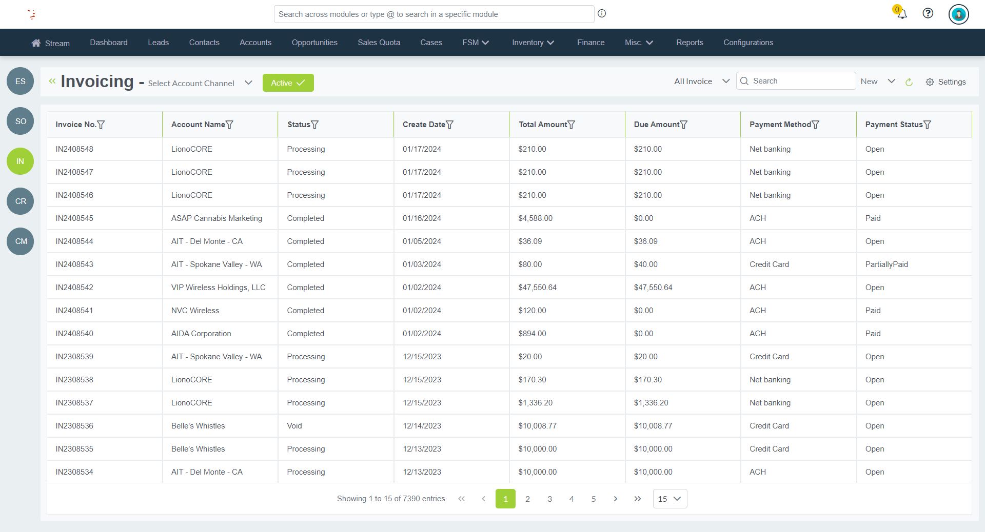Screen dimensions: 985x532
Task: Open the Select Account Channel dropdown
Action: coord(199,83)
